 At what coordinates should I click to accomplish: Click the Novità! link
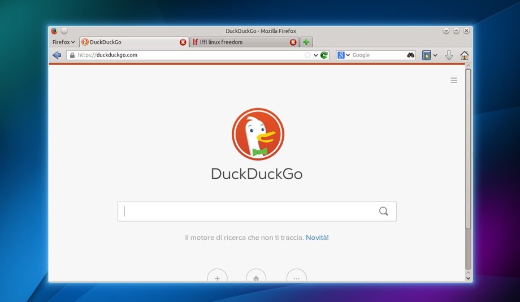[317, 238]
